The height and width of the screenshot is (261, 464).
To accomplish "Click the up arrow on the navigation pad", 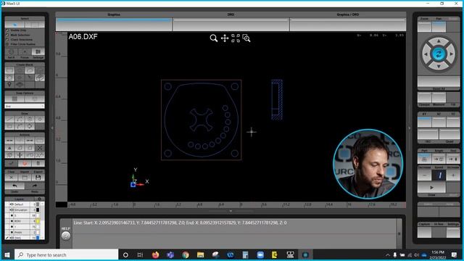I will pos(439,41).
